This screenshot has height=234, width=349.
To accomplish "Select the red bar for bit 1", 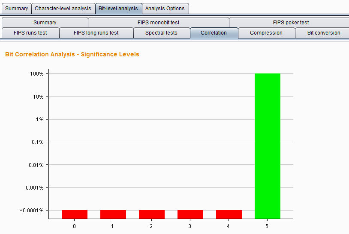I will [113, 214].
